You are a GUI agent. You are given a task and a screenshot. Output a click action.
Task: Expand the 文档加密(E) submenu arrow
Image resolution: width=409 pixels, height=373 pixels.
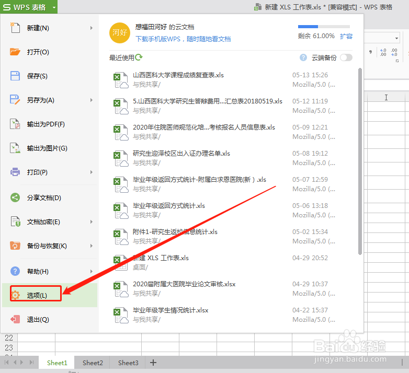click(92, 222)
